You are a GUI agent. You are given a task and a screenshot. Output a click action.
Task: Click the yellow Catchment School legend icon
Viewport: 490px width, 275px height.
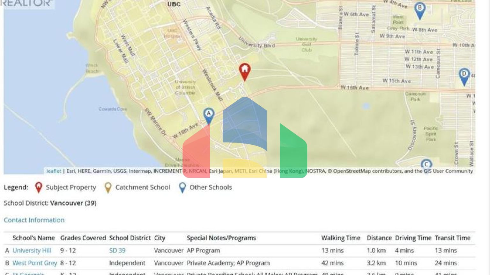click(x=108, y=187)
